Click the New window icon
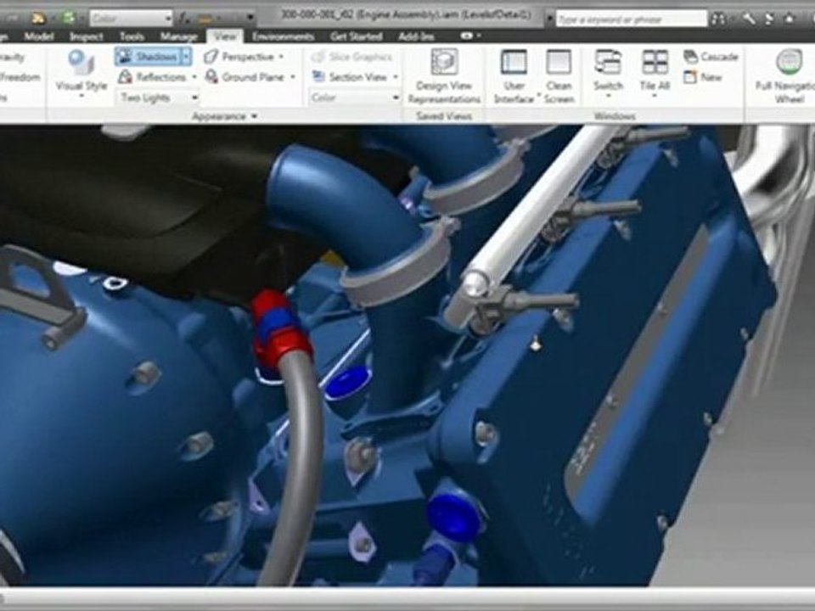Screen dimensions: 815x611 point(690,77)
